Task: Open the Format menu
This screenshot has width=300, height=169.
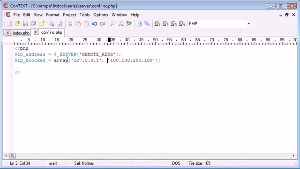Action: coord(52,15)
